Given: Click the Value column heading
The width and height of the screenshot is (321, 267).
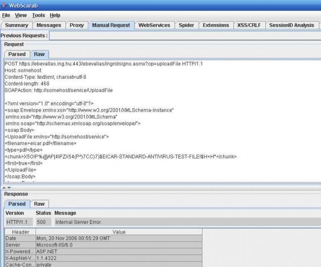Looking at the screenshot, I should [x=119, y=232].
